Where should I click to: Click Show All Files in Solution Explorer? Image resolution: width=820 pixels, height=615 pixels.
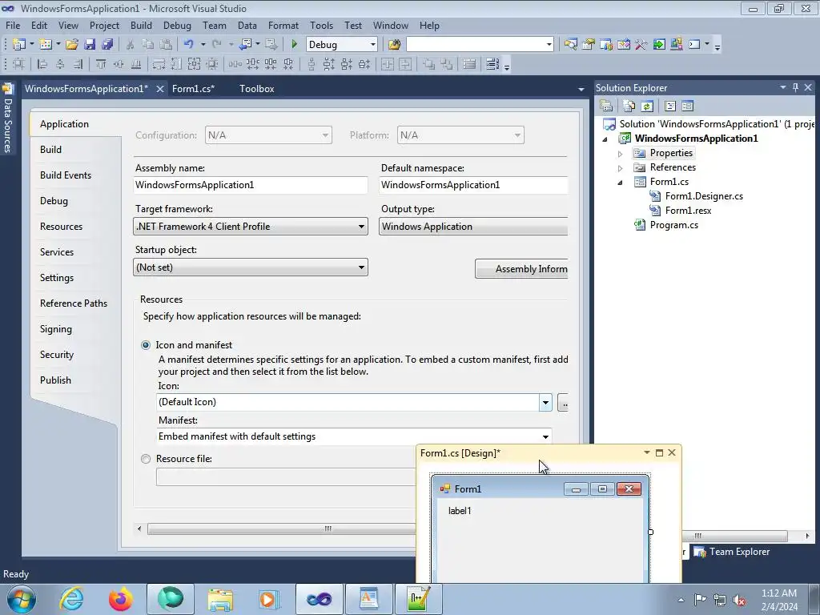point(629,107)
